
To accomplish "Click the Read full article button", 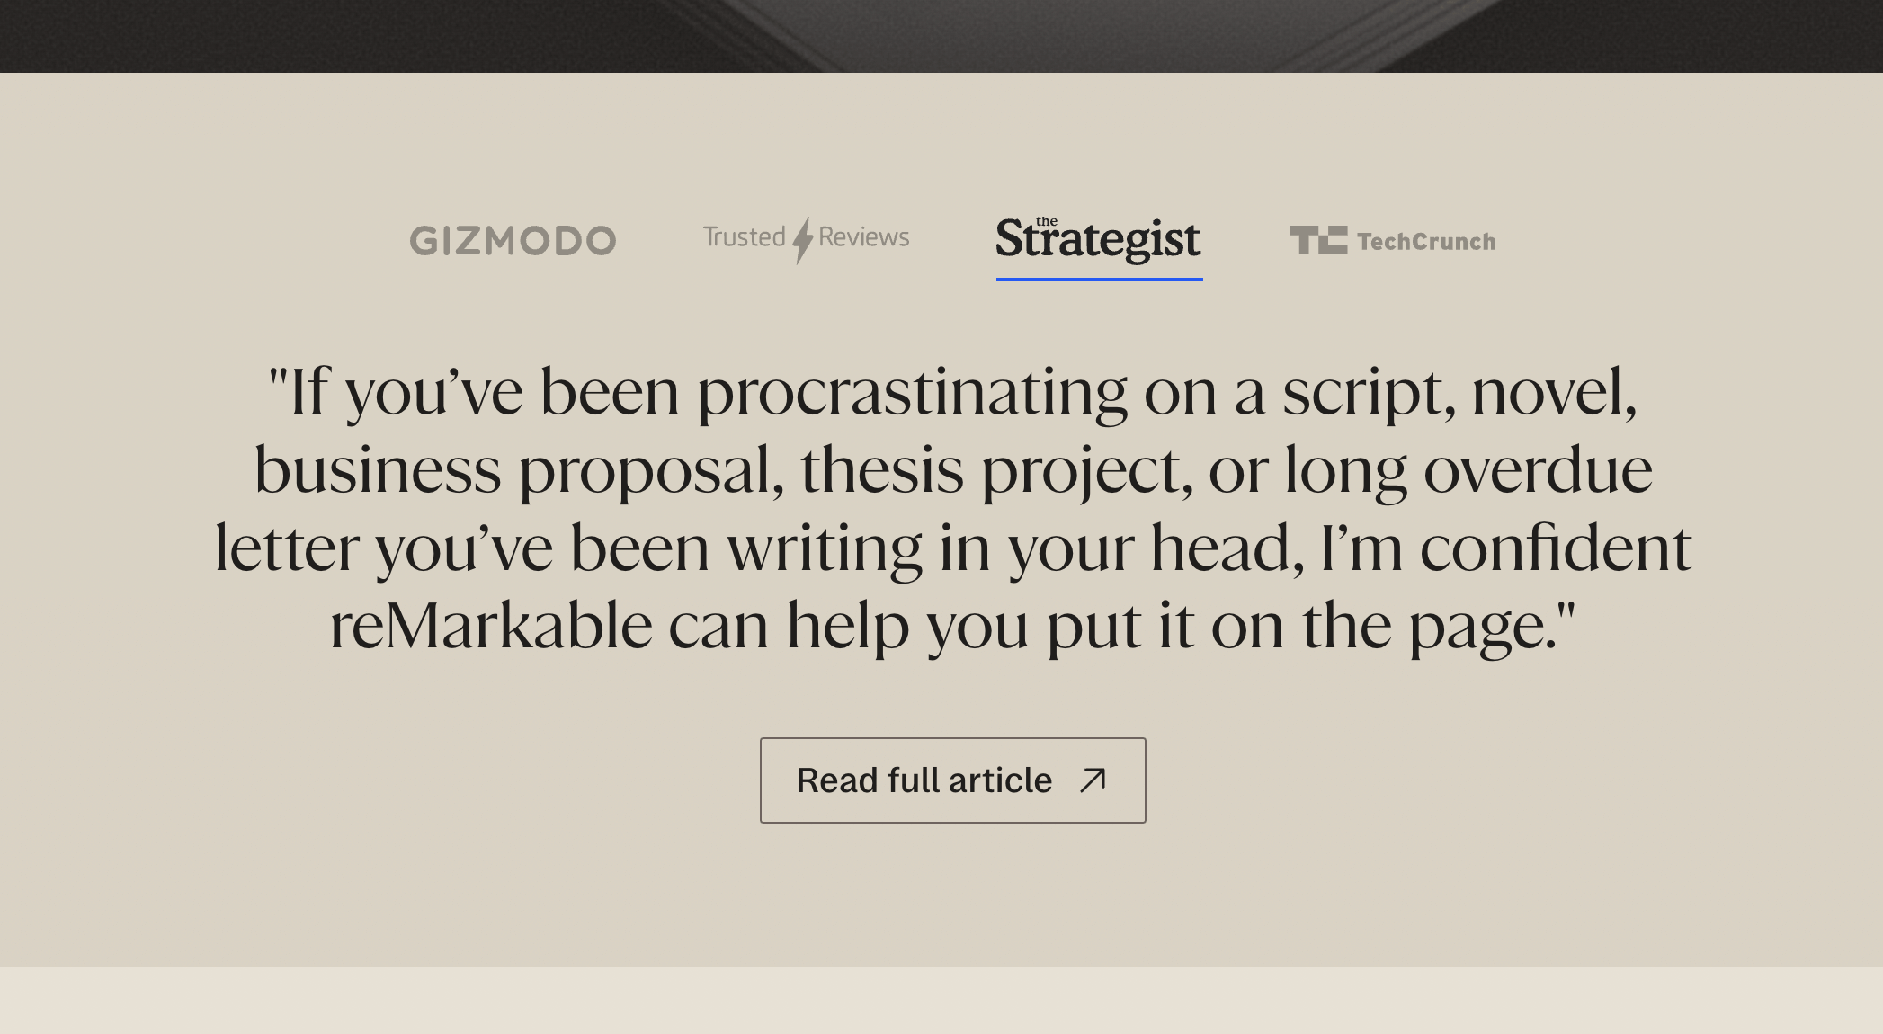I will pos(952,780).
